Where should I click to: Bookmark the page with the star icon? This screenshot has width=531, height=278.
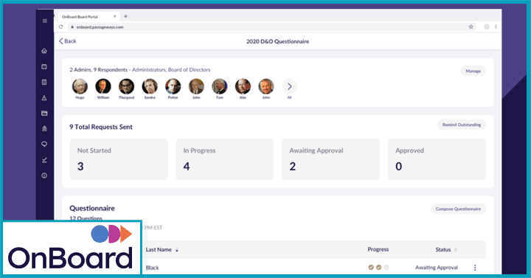(471, 27)
